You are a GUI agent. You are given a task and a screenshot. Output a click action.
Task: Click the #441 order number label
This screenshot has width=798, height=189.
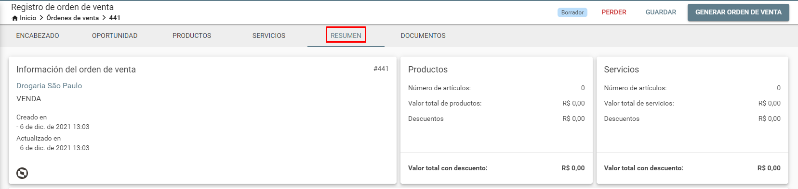381,69
